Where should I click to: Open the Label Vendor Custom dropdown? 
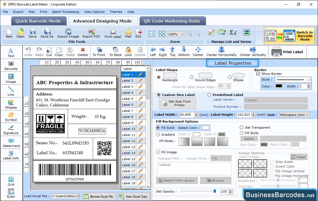tap(276, 100)
